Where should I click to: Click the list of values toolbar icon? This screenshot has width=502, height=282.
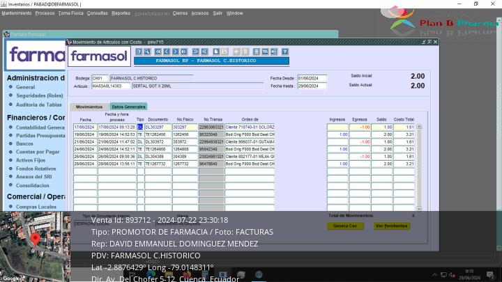click(256, 52)
